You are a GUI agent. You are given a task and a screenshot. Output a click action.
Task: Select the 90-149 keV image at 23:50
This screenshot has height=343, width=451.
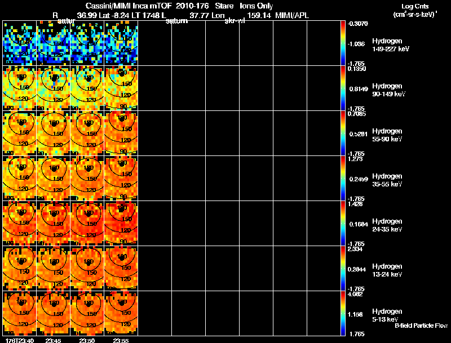[87, 88]
